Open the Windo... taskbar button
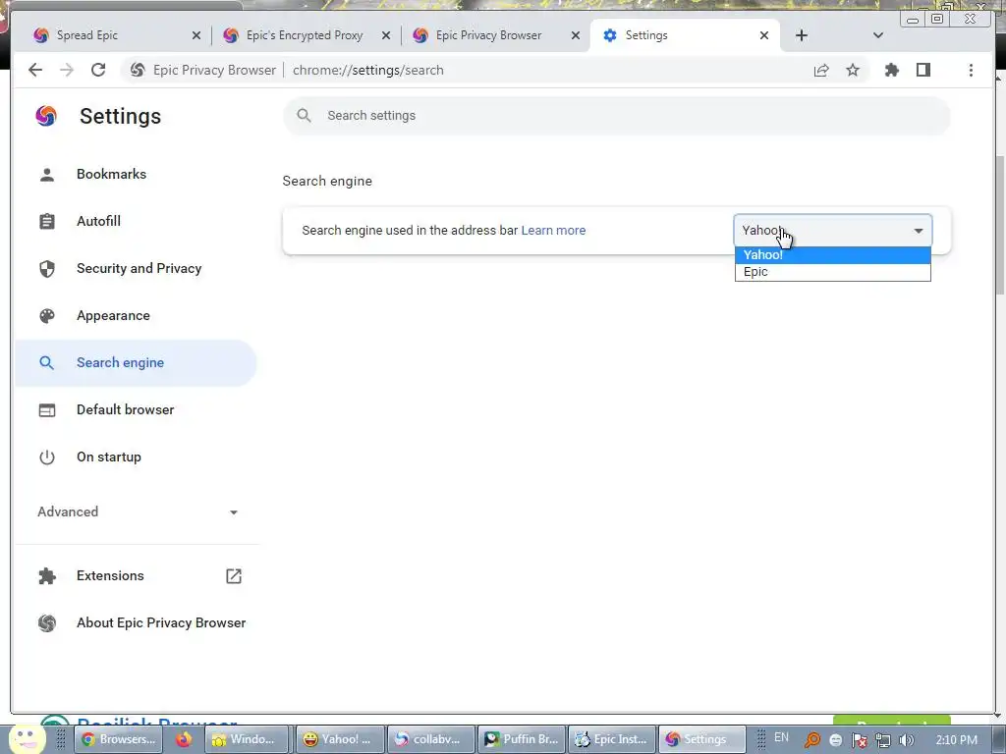Viewport: 1006px width, 754px height. (x=249, y=739)
